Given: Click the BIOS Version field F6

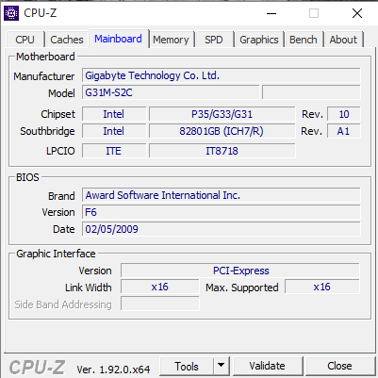Looking at the screenshot, I should point(222,212).
